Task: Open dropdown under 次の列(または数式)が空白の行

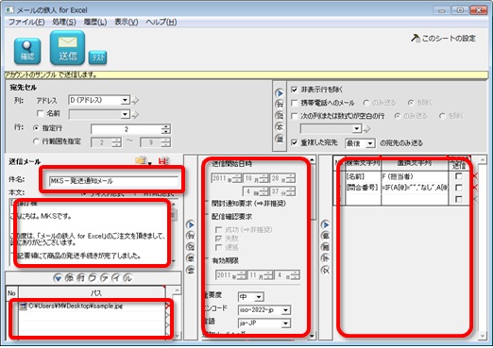Action: click(x=357, y=128)
